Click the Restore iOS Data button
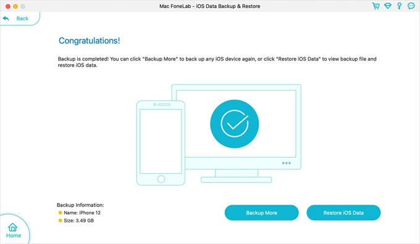This screenshot has height=244, width=420. [343, 213]
